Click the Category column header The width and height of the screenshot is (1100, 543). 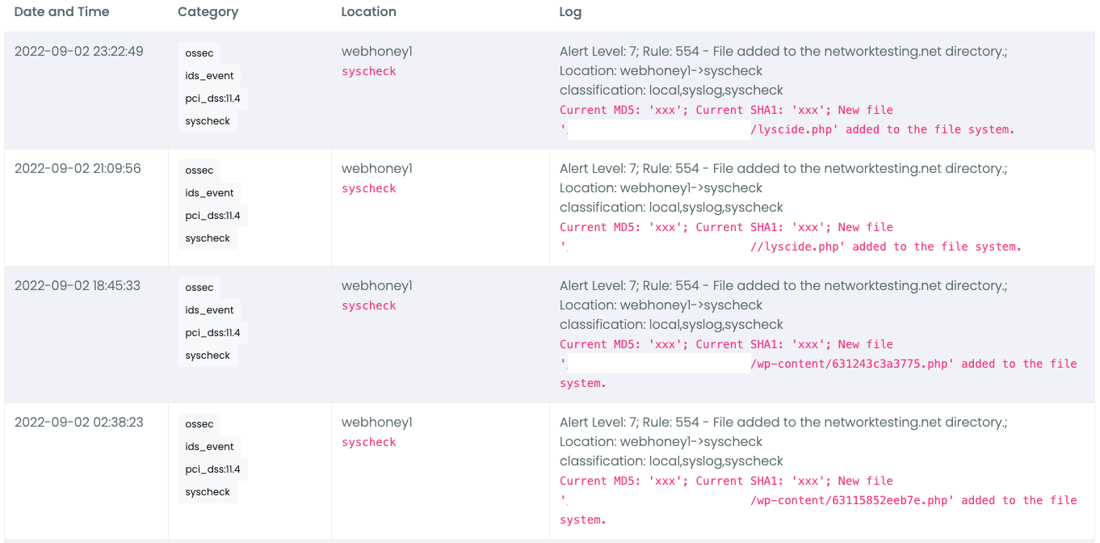[208, 12]
